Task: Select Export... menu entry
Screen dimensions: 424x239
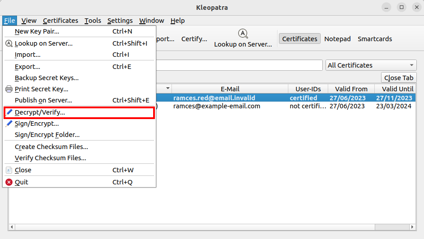Action: tap(79, 67)
